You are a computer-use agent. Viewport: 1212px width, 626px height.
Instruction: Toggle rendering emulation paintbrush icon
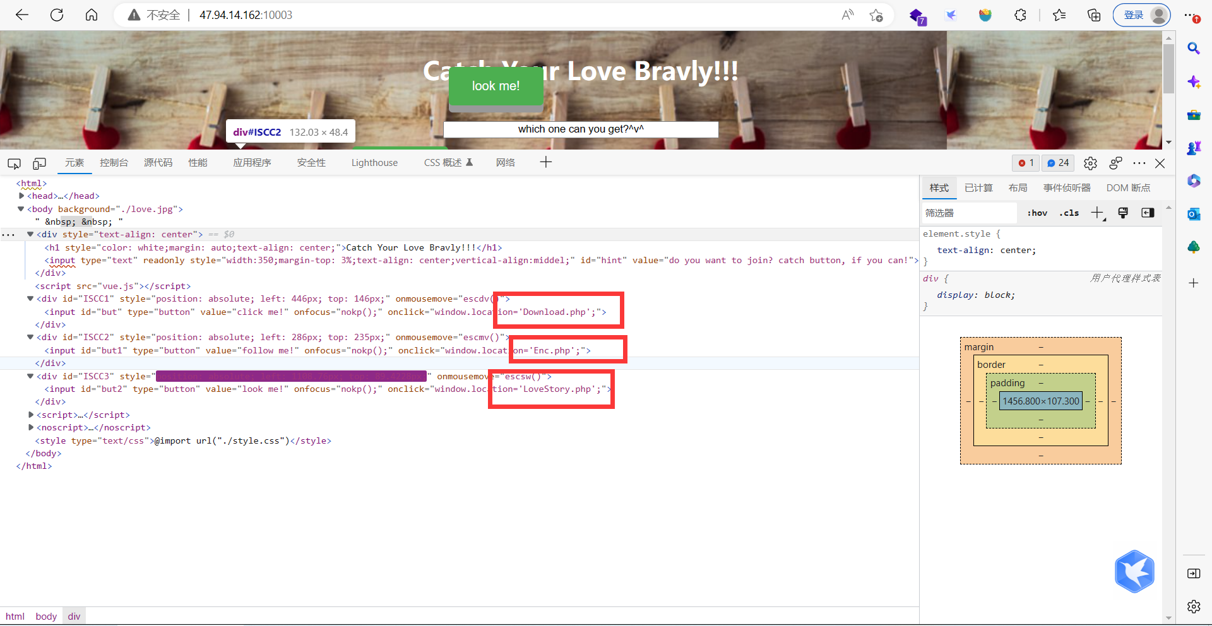click(1123, 213)
